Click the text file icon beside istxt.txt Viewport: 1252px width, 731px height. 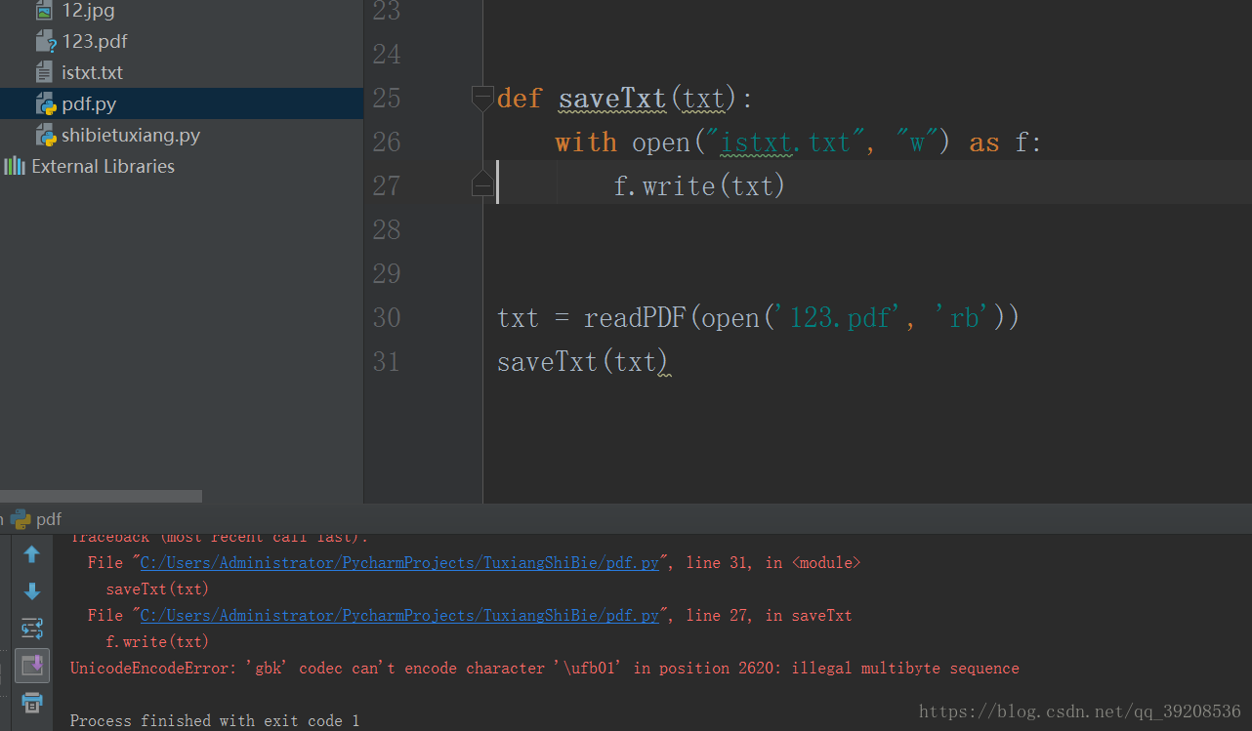[43, 72]
